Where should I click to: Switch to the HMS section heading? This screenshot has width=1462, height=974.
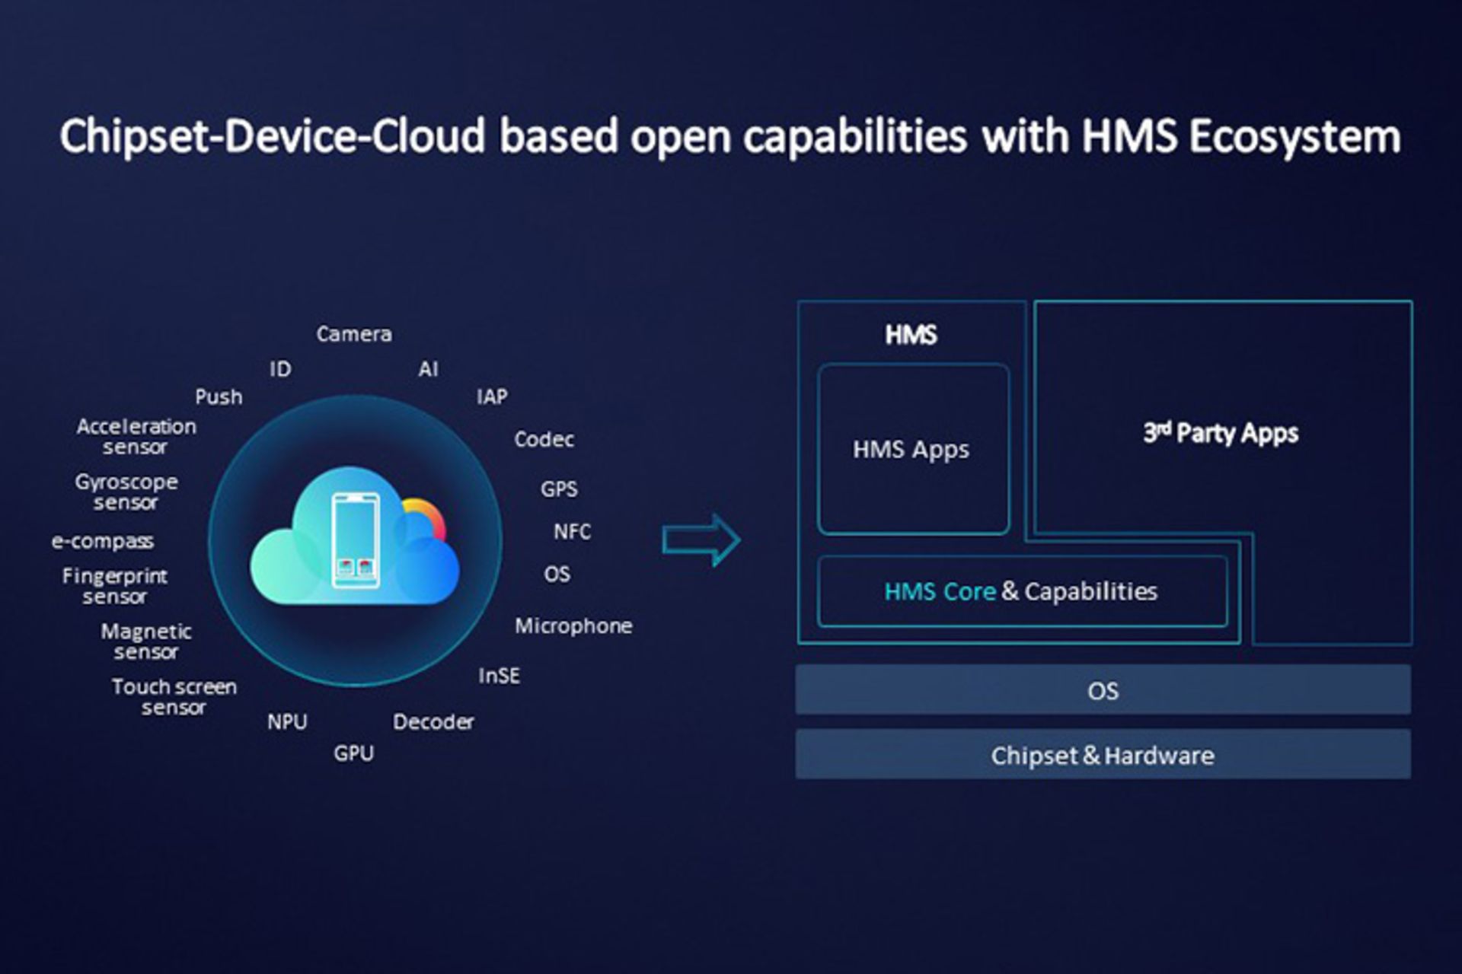pyautogui.click(x=911, y=336)
